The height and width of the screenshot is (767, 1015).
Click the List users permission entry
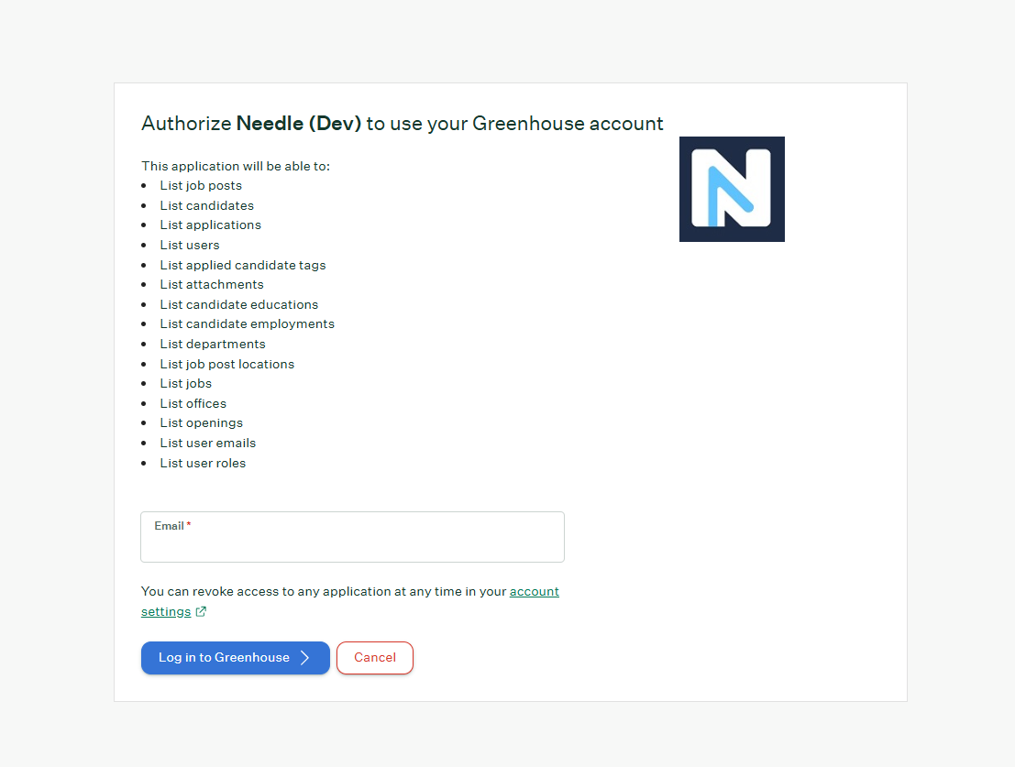click(190, 246)
